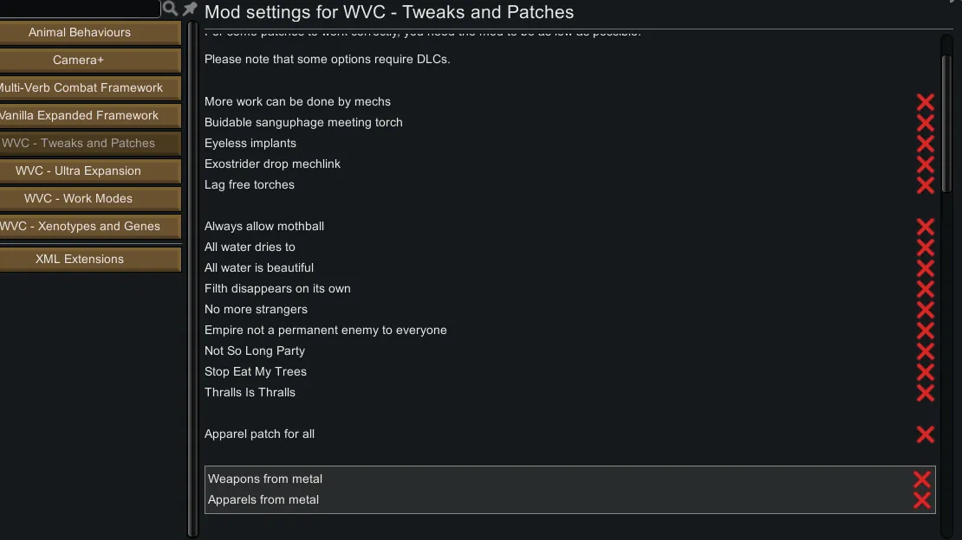Viewport: 962px width, 540px height.
Task: Enable 'Lag free torches' setting
Action: click(925, 185)
